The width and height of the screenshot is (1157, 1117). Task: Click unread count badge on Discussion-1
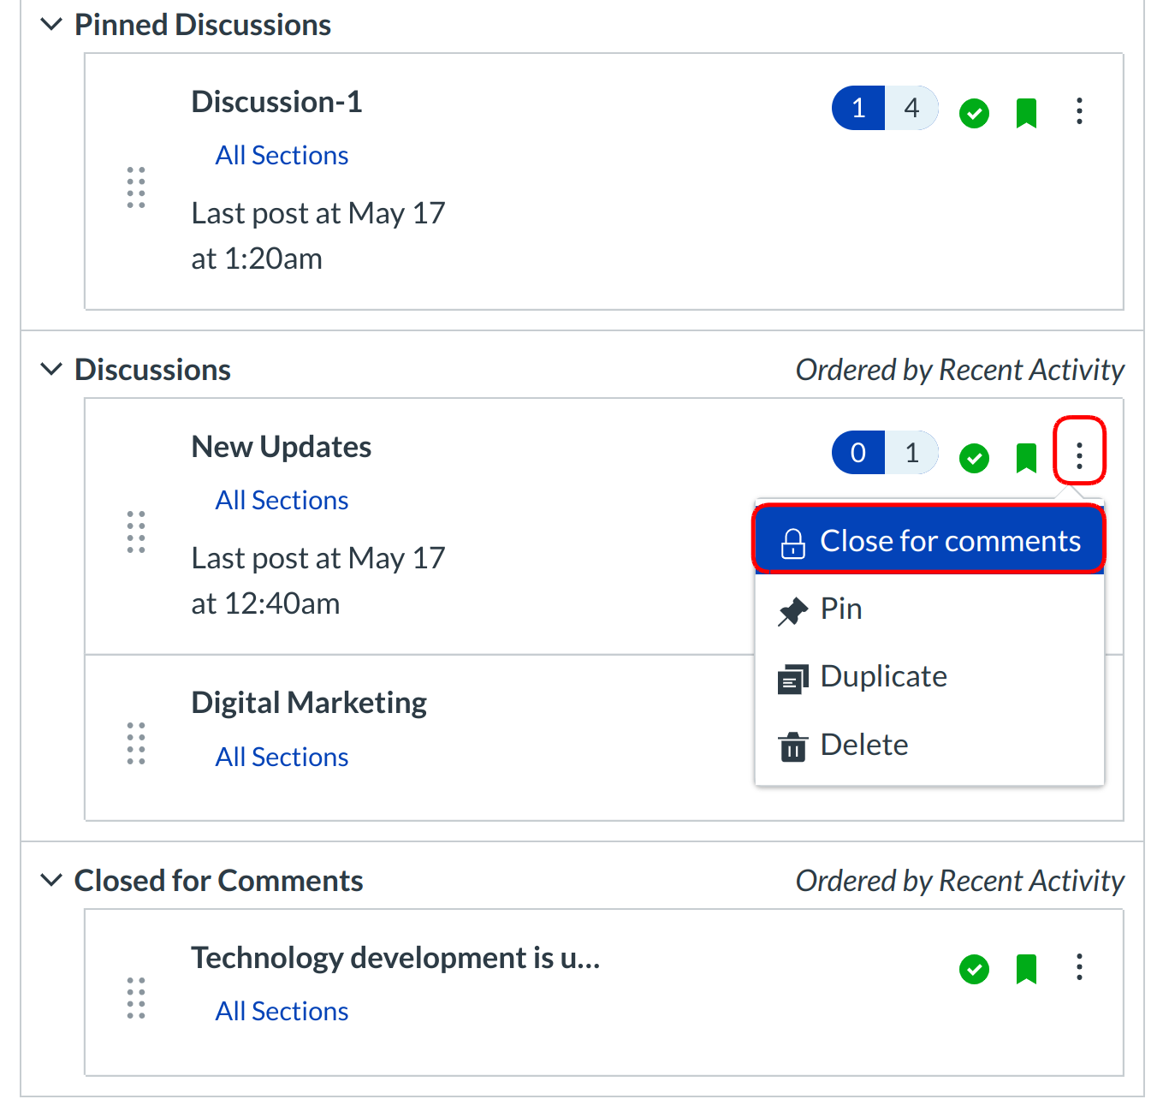[858, 109]
